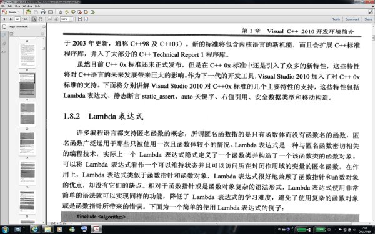
Task: Collapse the Page Thumbnails panel
Action: point(44,26)
